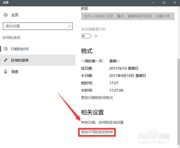The height and width of the screenshot is (148, 180).
Task: Click the search magnifier icon
Action: coord(69,26)
